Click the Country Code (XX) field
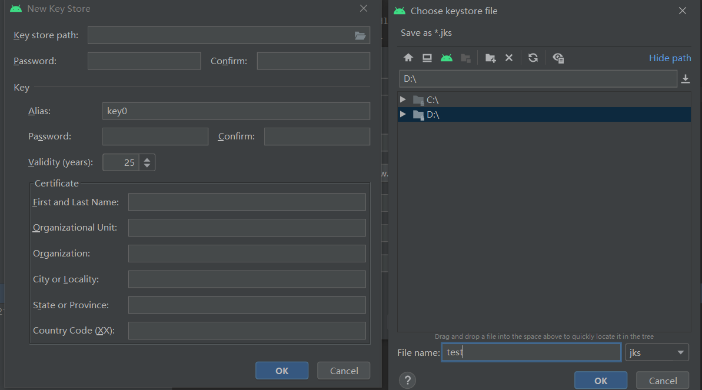The width and height of the screenshot is (702, 390). (x=247, y=330)
